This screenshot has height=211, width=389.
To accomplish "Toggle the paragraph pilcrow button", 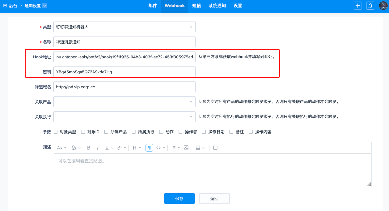I will [x=149, y=148].
